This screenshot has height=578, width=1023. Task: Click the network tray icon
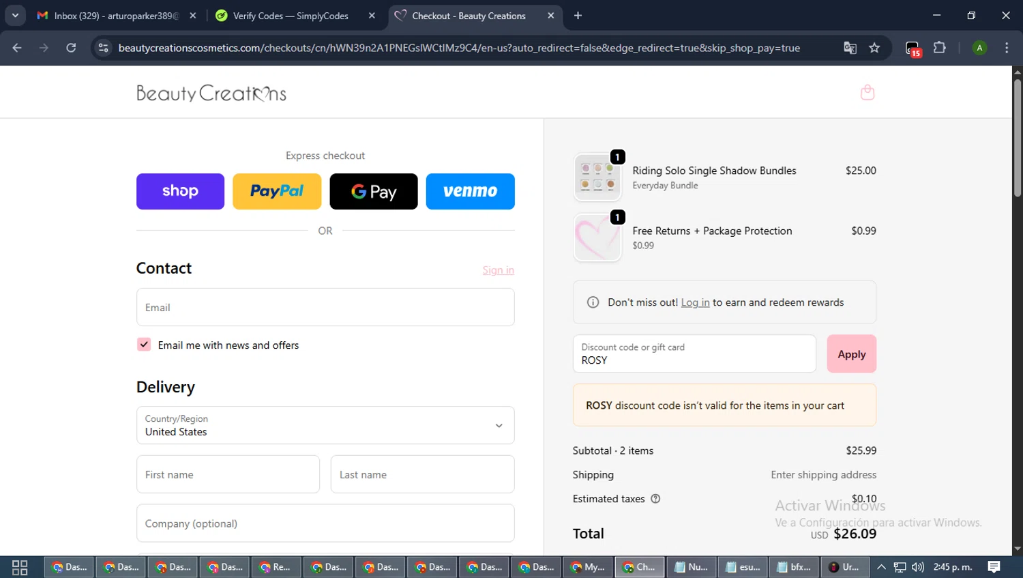click(900, 567)
